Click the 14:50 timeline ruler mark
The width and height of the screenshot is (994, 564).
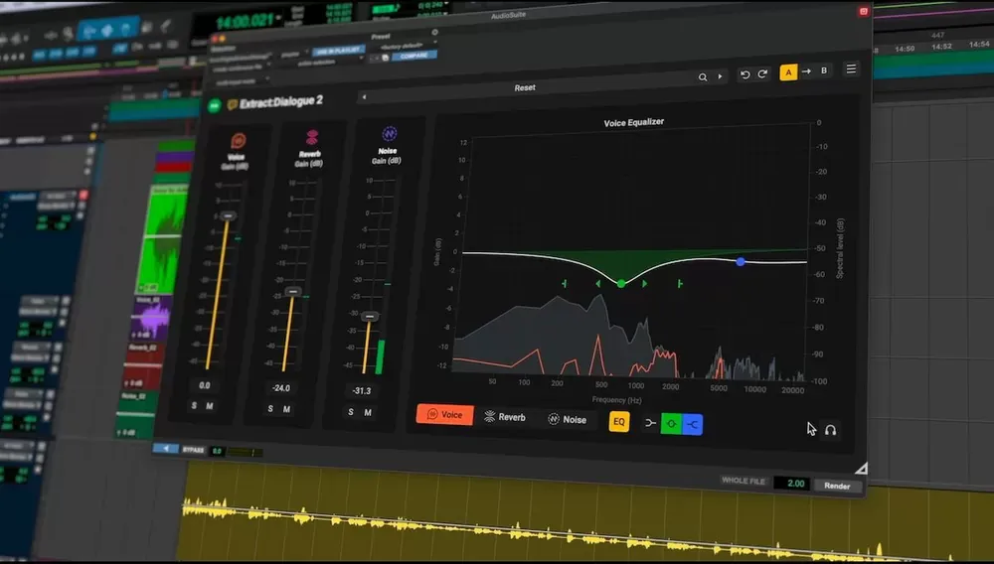(906, 48)
